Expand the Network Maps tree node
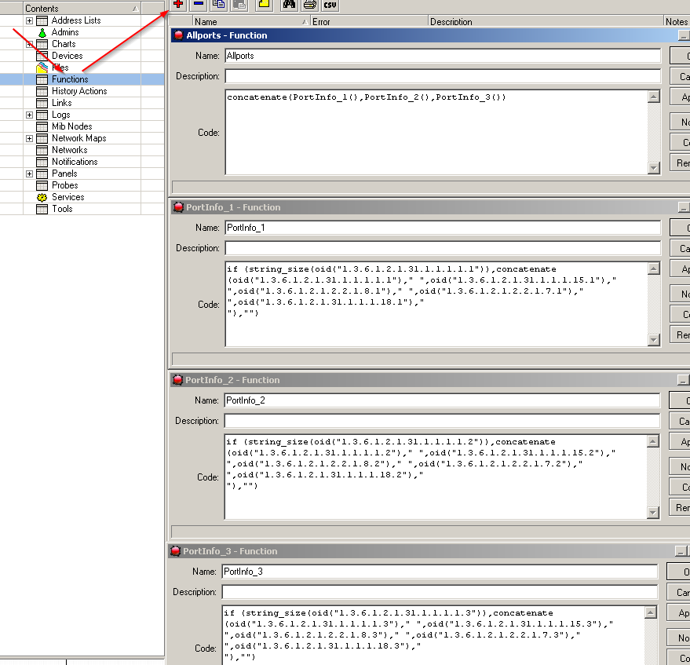Viewport: 690px width, 665px height. (29, 138)
